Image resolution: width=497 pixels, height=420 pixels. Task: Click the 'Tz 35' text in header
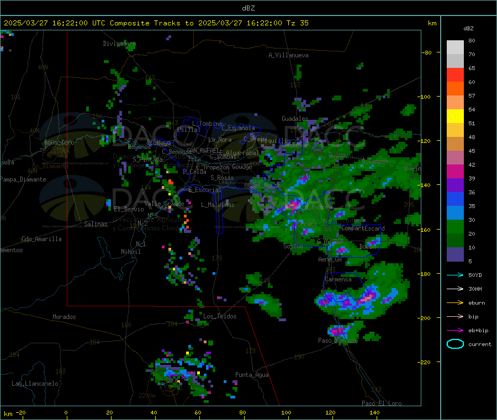pos(297,23)
